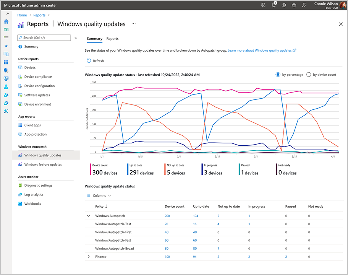This screenshot has height=275, width=348.
Task: Click the Home breadcrumb link
Action: coord(22,15)
